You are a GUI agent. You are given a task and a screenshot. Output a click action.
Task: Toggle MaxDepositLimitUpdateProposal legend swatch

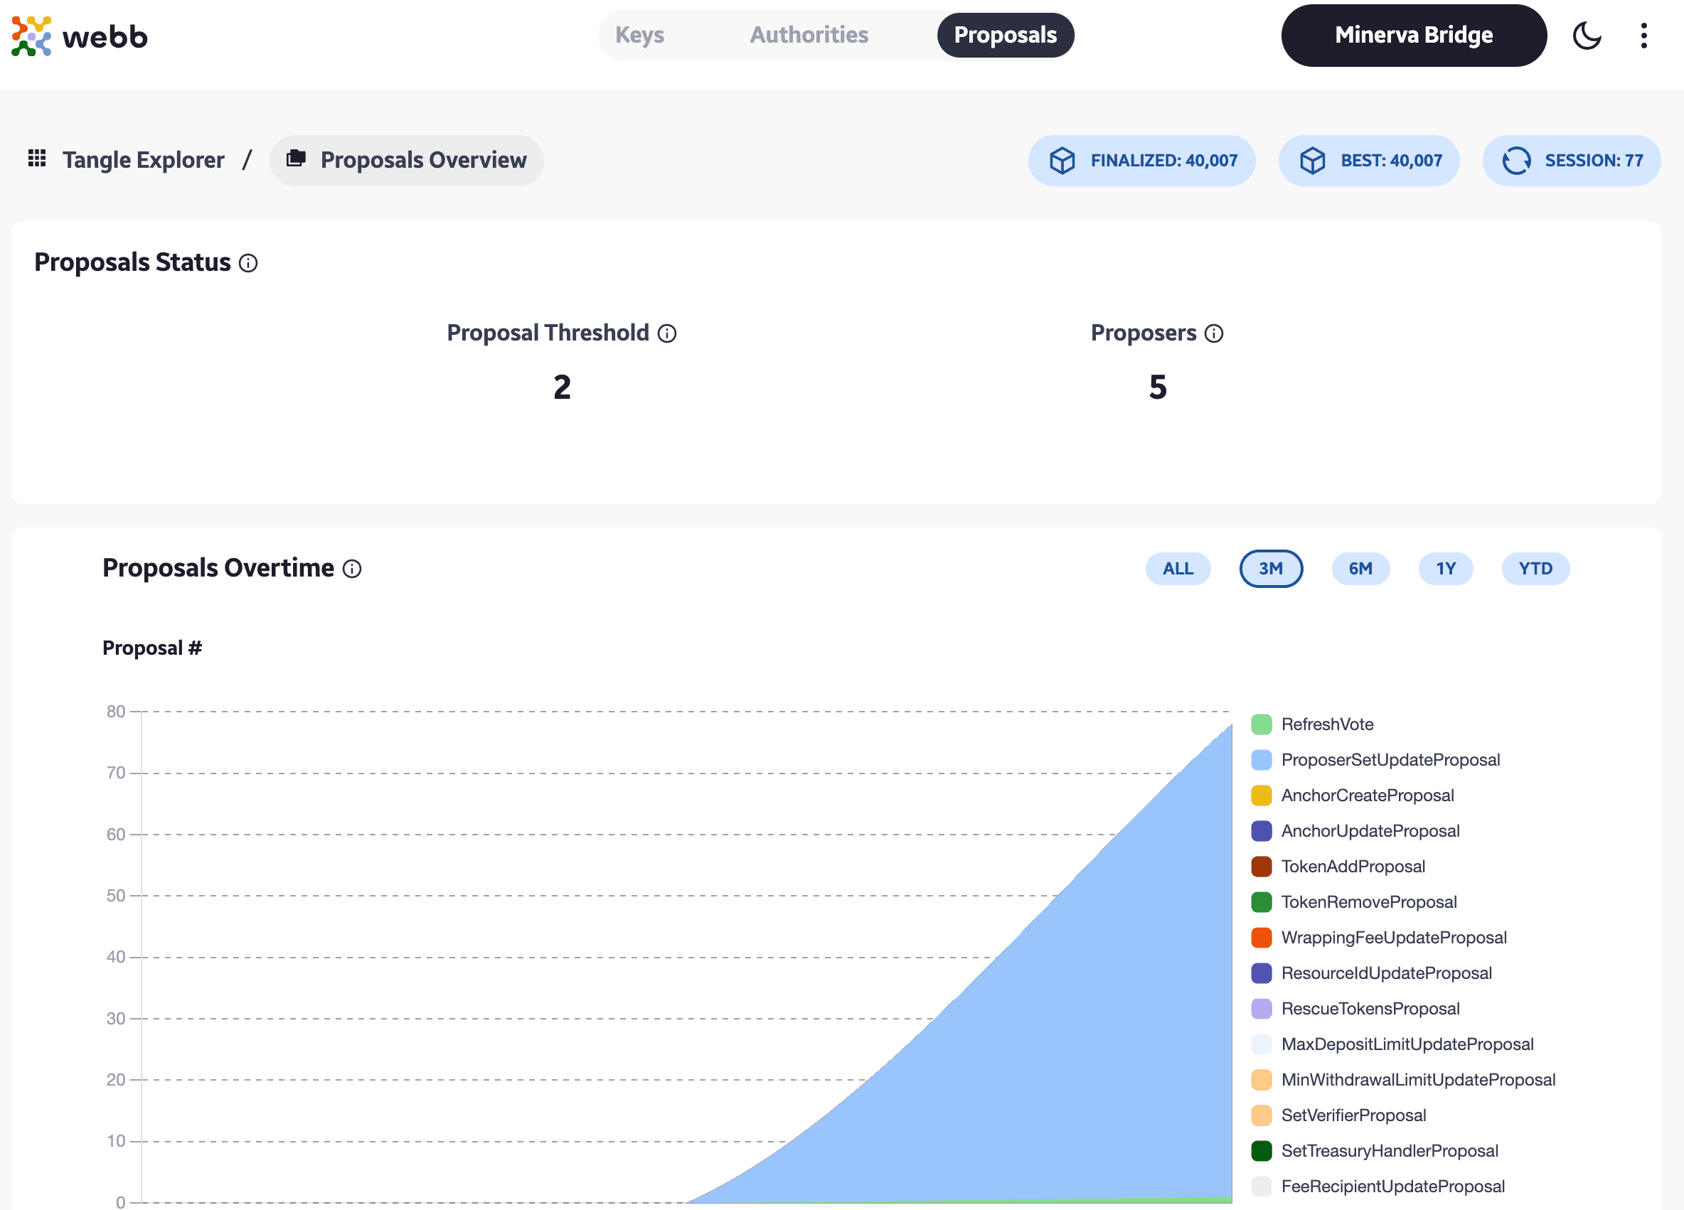pyautogui.click(x=1261, y=1044)
